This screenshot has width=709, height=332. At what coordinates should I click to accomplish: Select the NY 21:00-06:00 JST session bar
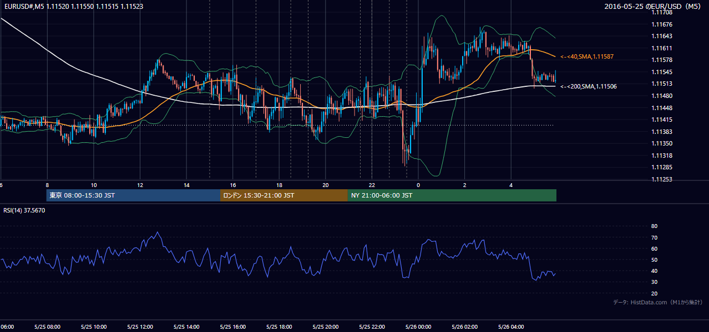(452, 195)
